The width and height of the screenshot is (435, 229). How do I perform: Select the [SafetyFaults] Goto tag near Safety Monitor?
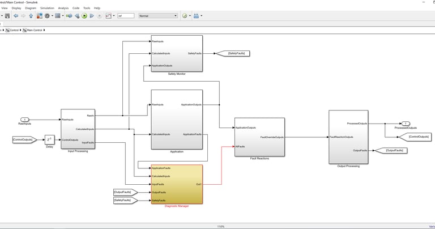click(233, 53)
